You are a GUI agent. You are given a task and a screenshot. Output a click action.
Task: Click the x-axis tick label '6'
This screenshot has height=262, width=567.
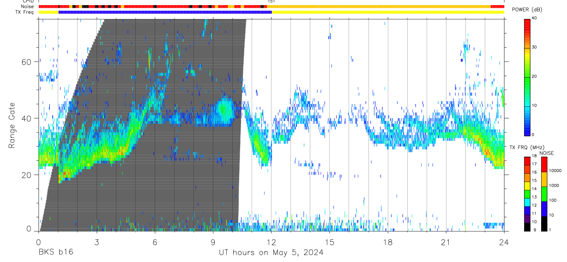(x=155, y=242)
